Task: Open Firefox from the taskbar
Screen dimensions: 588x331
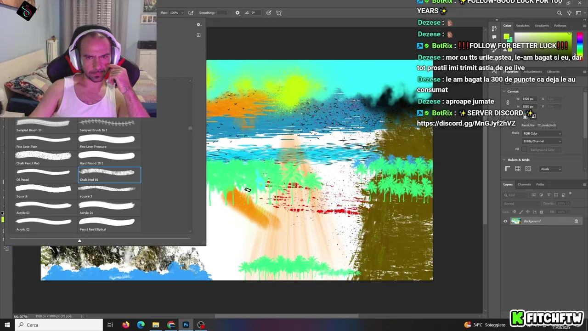Action: tap(125, 325)
